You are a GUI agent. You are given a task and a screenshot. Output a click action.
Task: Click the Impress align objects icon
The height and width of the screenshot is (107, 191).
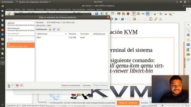pos(116,19)
